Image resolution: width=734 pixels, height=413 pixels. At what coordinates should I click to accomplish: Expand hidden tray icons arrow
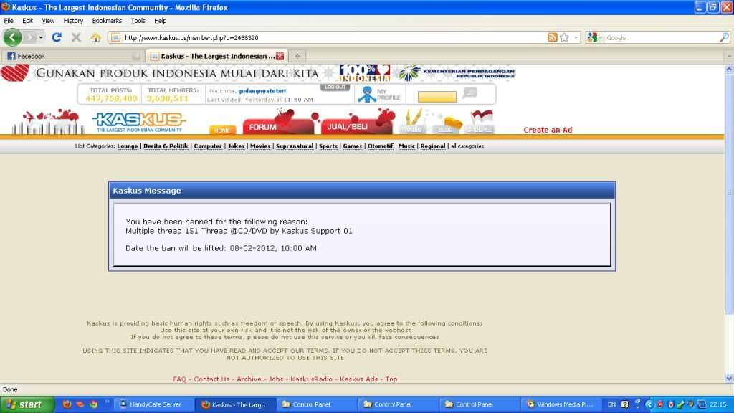(649, 404)
